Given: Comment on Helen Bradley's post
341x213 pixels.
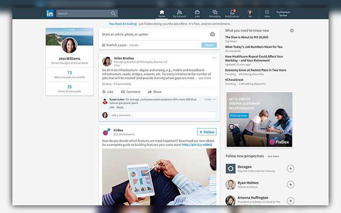Looking at the screenshot, I should pos(131,92).
